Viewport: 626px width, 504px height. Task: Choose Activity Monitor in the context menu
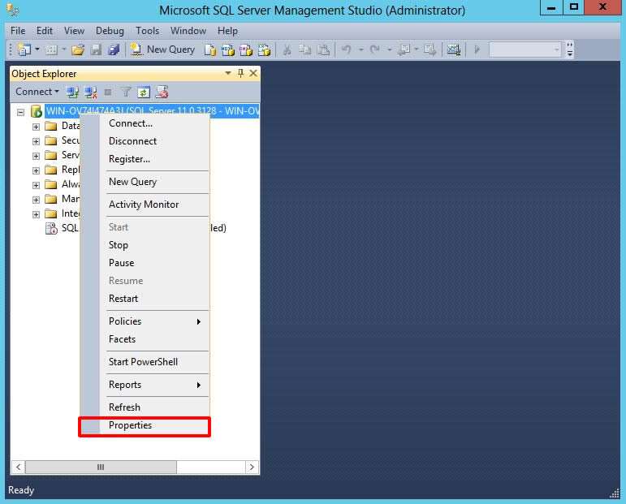(x=145, y=205)
